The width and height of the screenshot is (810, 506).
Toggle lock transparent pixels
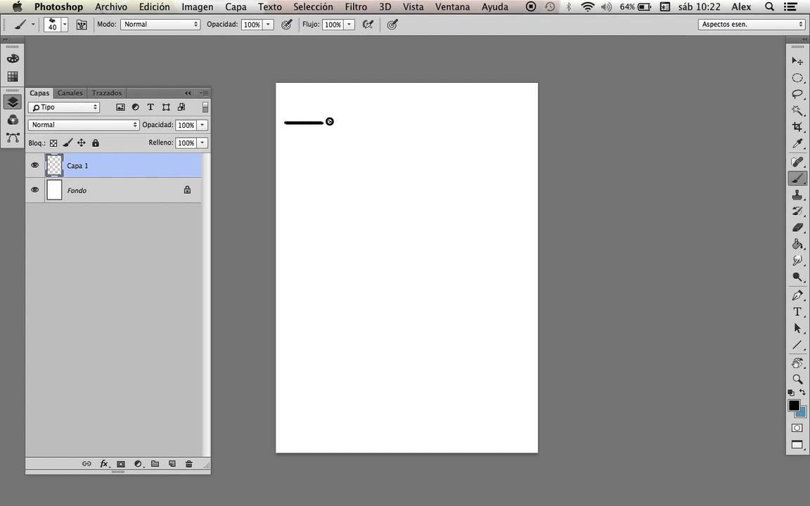click(x=53, y=143)
